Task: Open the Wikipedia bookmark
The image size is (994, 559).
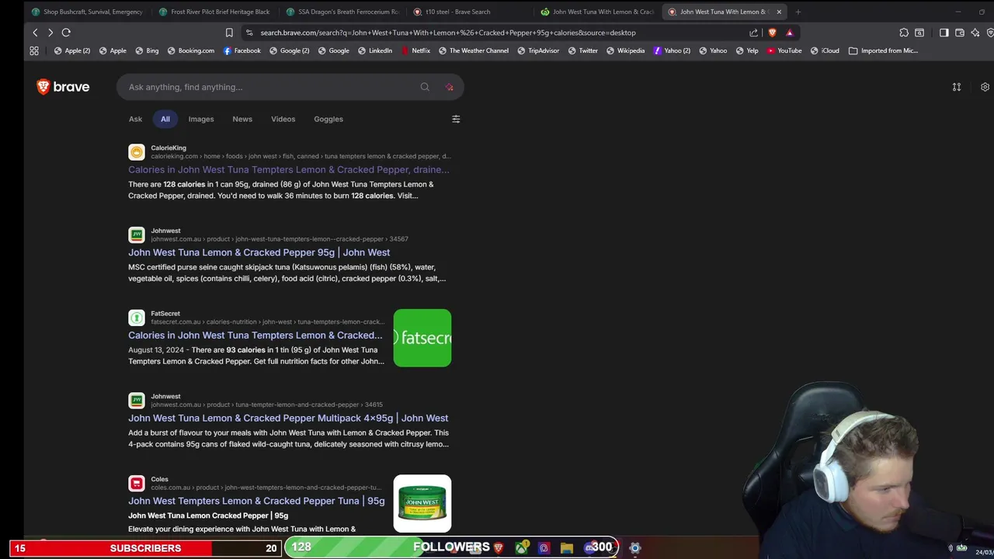Action: point(624,50)
